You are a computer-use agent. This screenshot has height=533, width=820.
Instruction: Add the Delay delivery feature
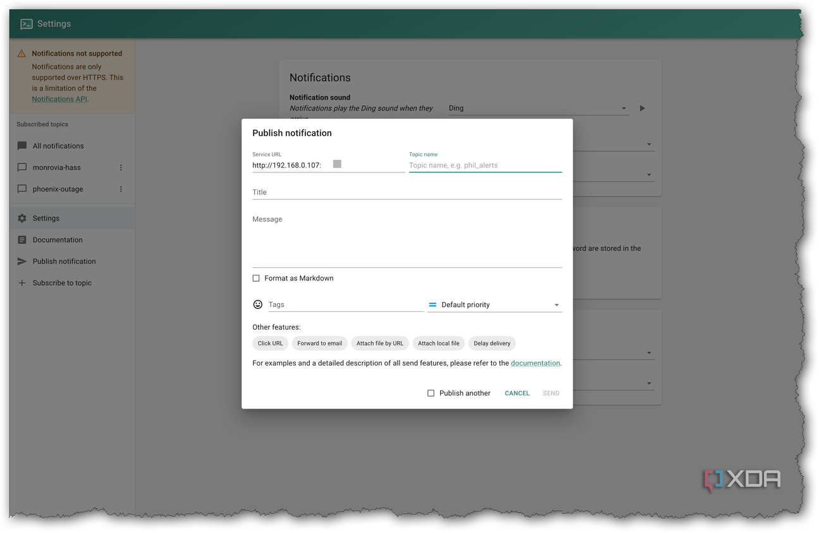[x=492, y=344]
